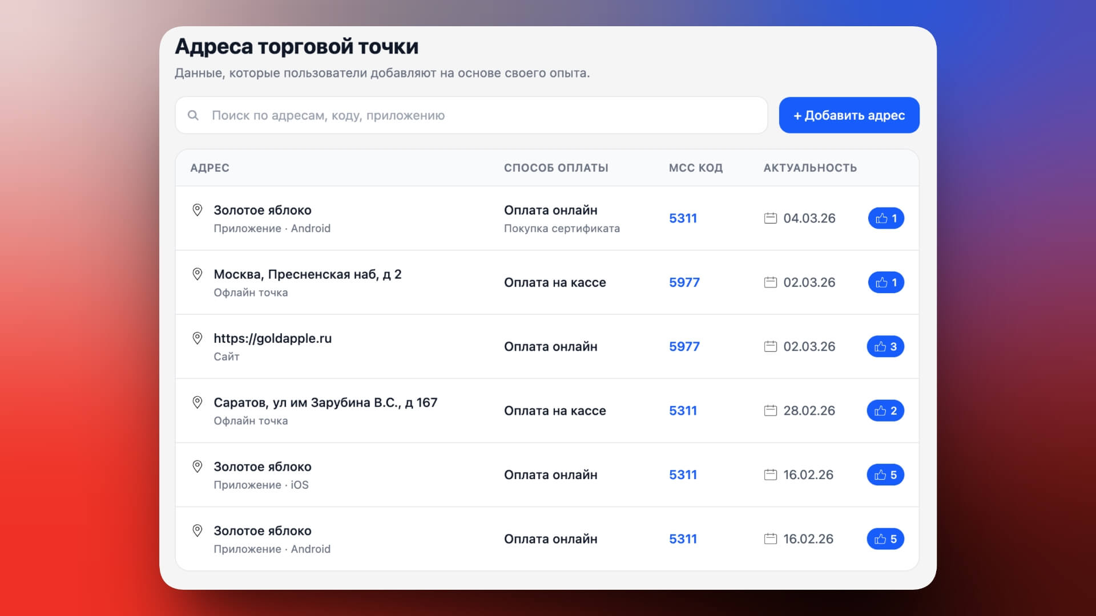Screen dimensions: 1096x616
Task: Upvote the iOS application entry
Action: [x=885, y=475]
